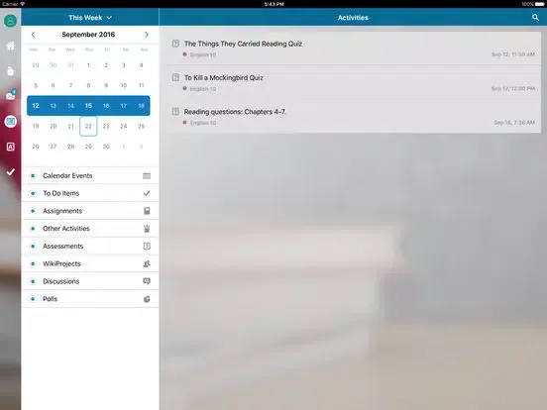
Task: Go to previous month with left chevron
Action: 33,35
